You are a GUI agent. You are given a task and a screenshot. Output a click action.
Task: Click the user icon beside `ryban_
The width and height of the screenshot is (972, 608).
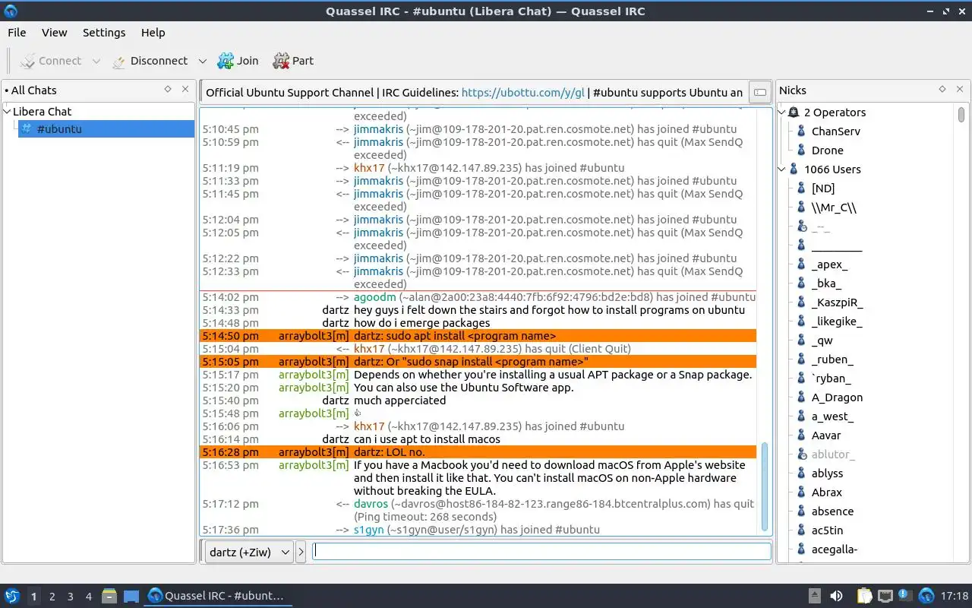(x=801, y=378)
